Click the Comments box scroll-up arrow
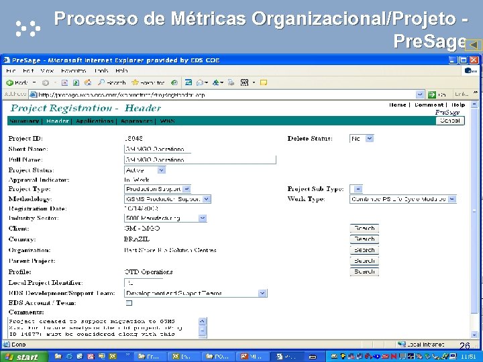The height and width of the screenshot is (362, 483). [x=203, y=321]
